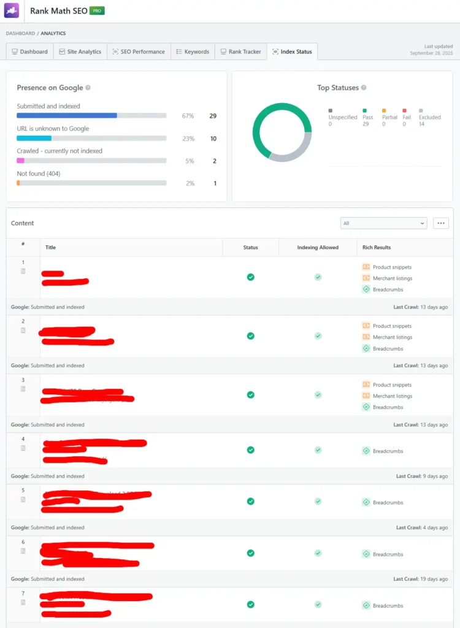Screen dimensions: 460x628
Task: Click the DASHBOARD breadcrumb link
Action: [x=20, y=33]
